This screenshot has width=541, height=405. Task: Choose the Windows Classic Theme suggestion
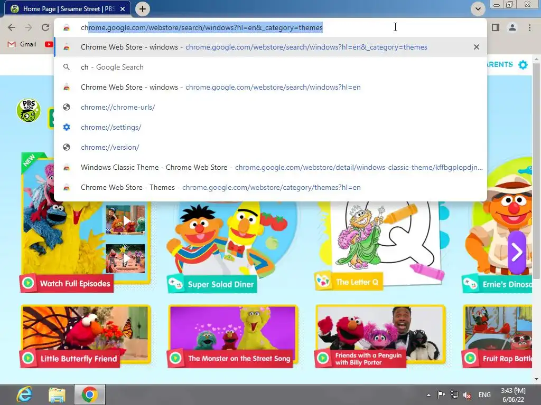[270, 167]
